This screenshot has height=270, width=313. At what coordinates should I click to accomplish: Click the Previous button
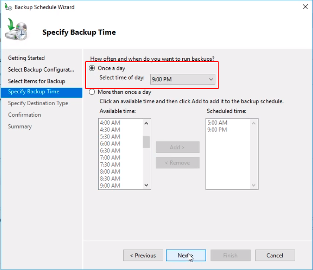click(143, 255)
